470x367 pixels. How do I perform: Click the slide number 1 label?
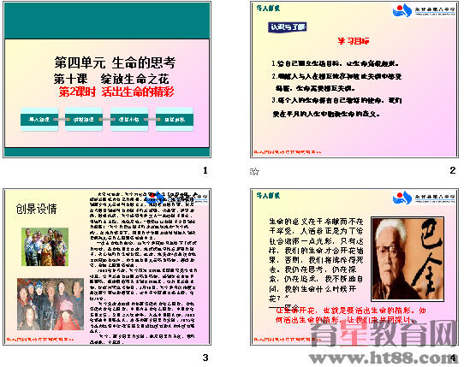tap(205, 170)
